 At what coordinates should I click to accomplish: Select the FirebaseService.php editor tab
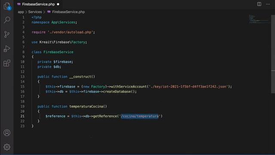pyautogui.click(x=38, y=4)
